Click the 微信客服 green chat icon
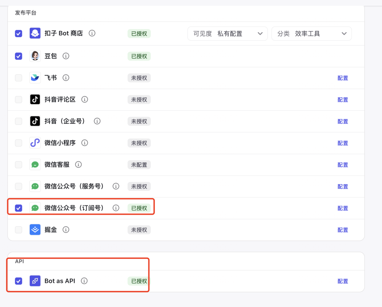Viewport: 382px width, 307px height. tap(35, 165)
